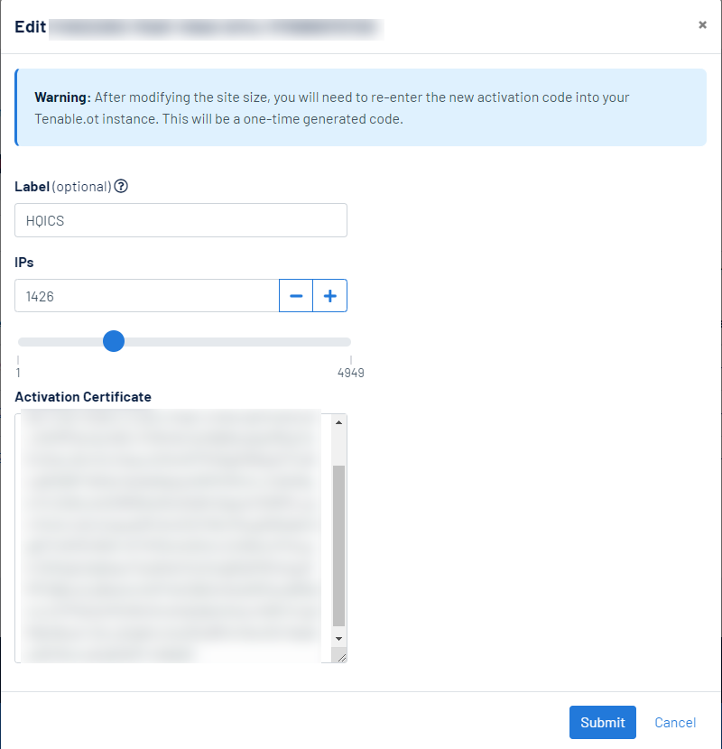Decrease IPs with the minus button
This screenshot has width=722, height=749.
point(296,296)
